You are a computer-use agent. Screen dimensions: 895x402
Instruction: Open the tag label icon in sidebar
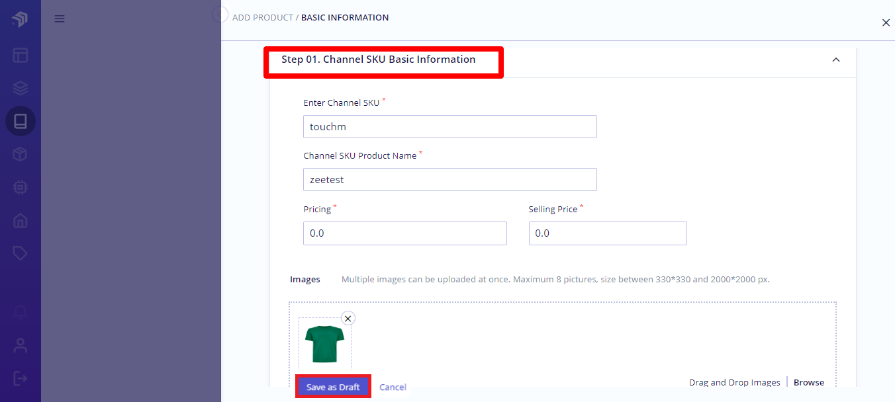[x=21, y=253]
